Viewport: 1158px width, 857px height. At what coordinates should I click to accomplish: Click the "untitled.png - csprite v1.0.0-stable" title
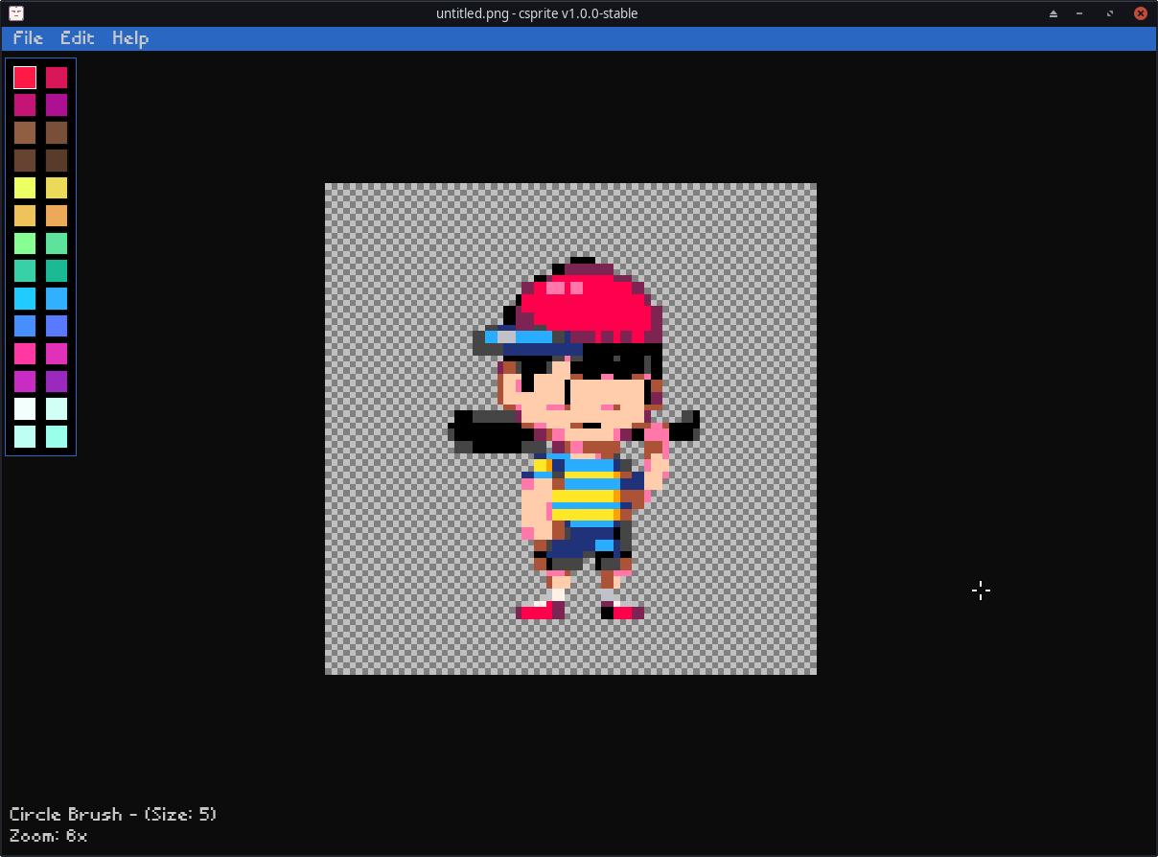[537, 13]
